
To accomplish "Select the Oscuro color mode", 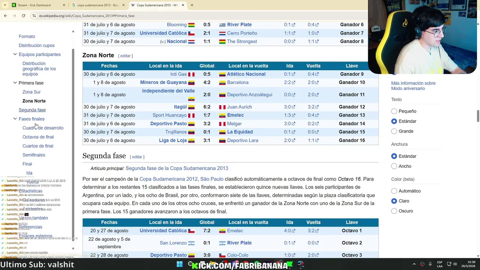I will (x=394, y=211).
